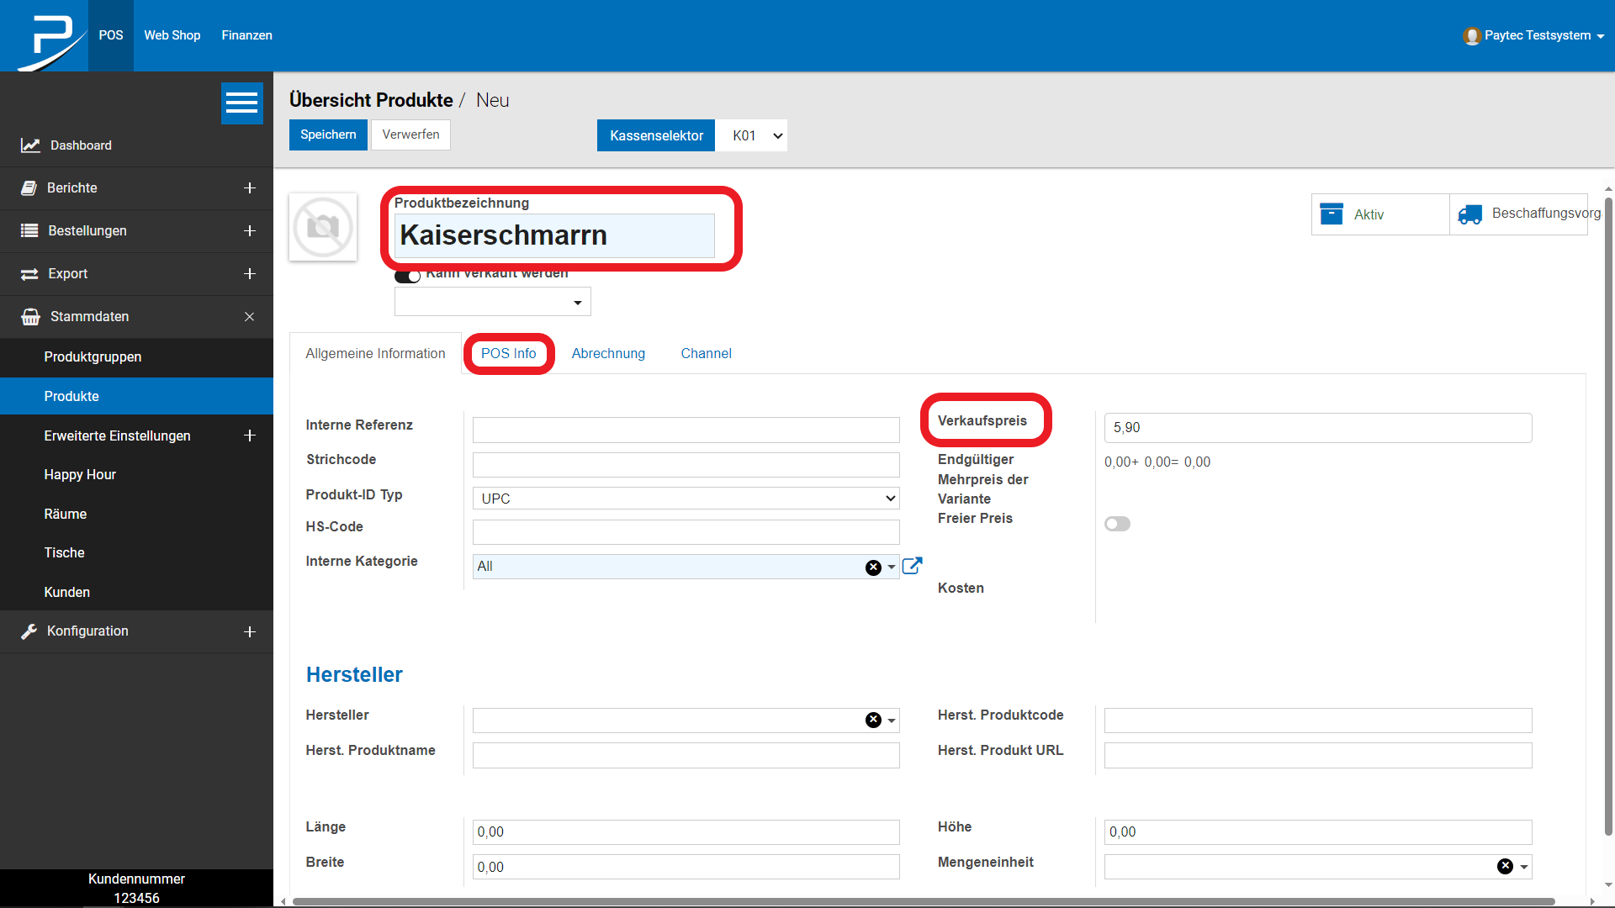This screenshot has width=1615, height=908.
Task: Open the hamburger navigation menu
Action: click(x=241, y=103)
